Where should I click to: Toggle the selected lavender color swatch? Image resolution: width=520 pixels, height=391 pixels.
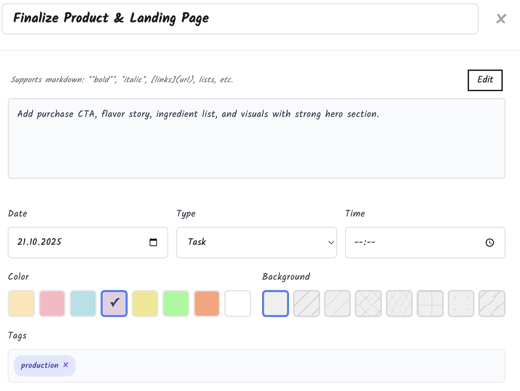pos(114,304)
